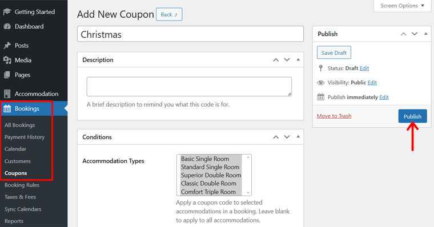Click the Getting Started graduation cap icon
Viewport: 434px width, 227px height.
pyautogui.click(x=7, y=11)
